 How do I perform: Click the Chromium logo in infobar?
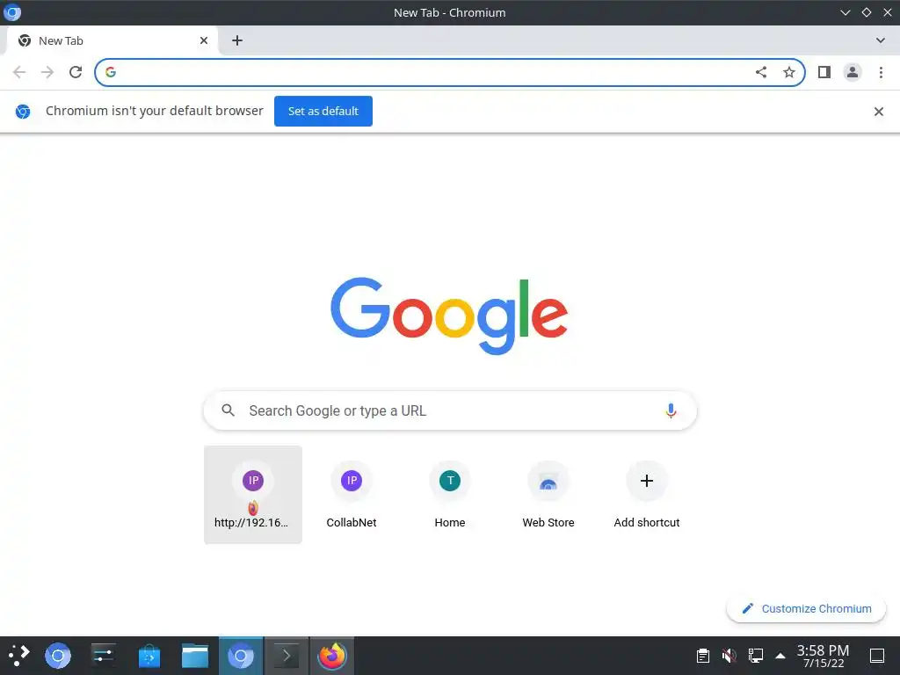(23, 112)
